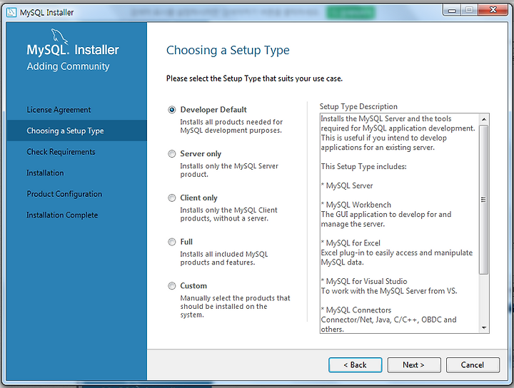This screenshot has width=514, height=388.
Task: Click the description box scrollbar thumb
Action: 483,200
